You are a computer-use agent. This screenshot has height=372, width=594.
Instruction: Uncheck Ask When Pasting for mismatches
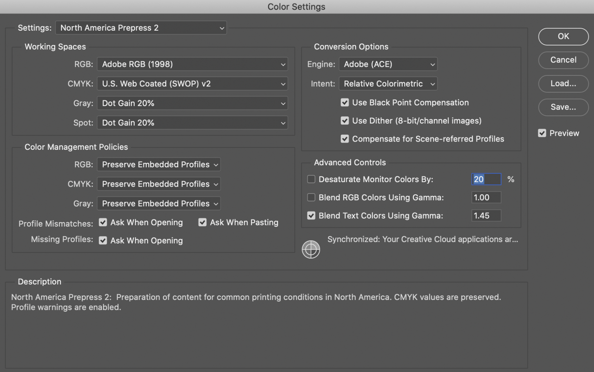[202, 223]
